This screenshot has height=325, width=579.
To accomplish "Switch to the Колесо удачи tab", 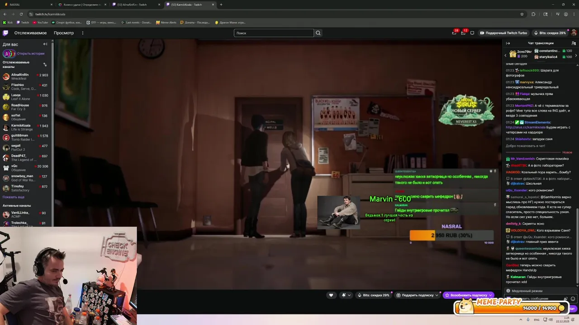I will [x=82, y=5].
